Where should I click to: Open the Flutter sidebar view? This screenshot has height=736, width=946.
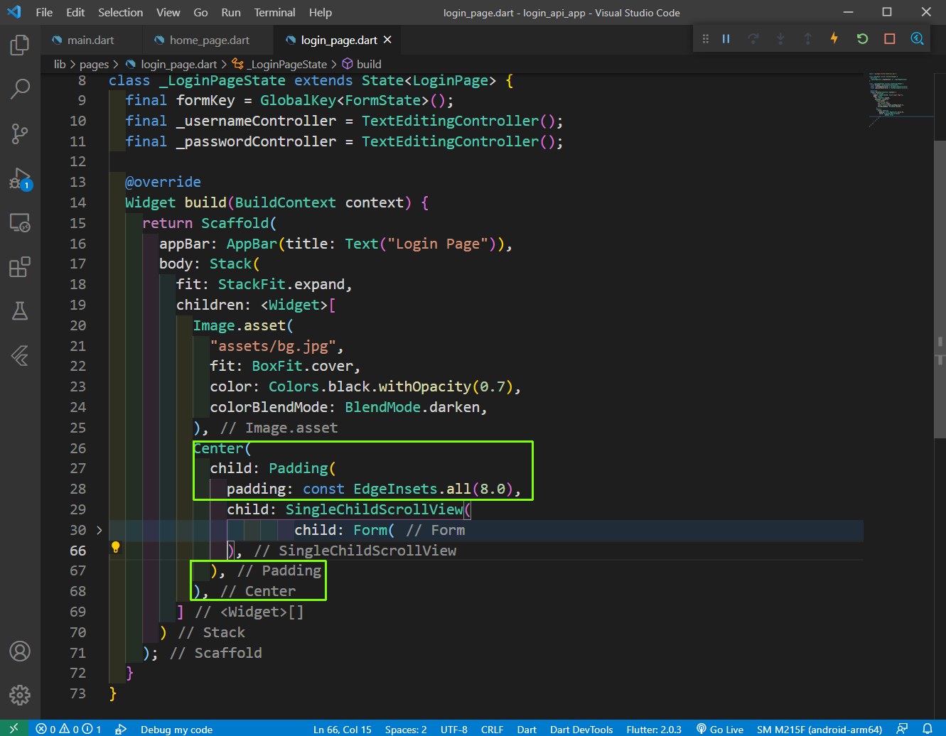[20, 355]
